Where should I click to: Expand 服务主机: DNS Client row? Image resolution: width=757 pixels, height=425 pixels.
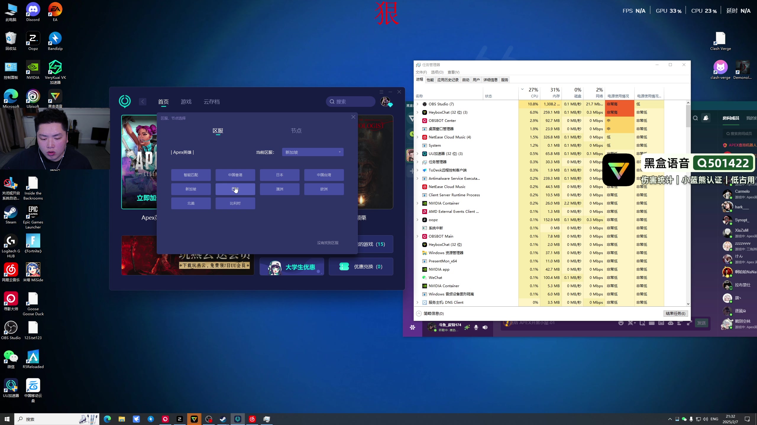pyautogui.click(x=418, y=302)
